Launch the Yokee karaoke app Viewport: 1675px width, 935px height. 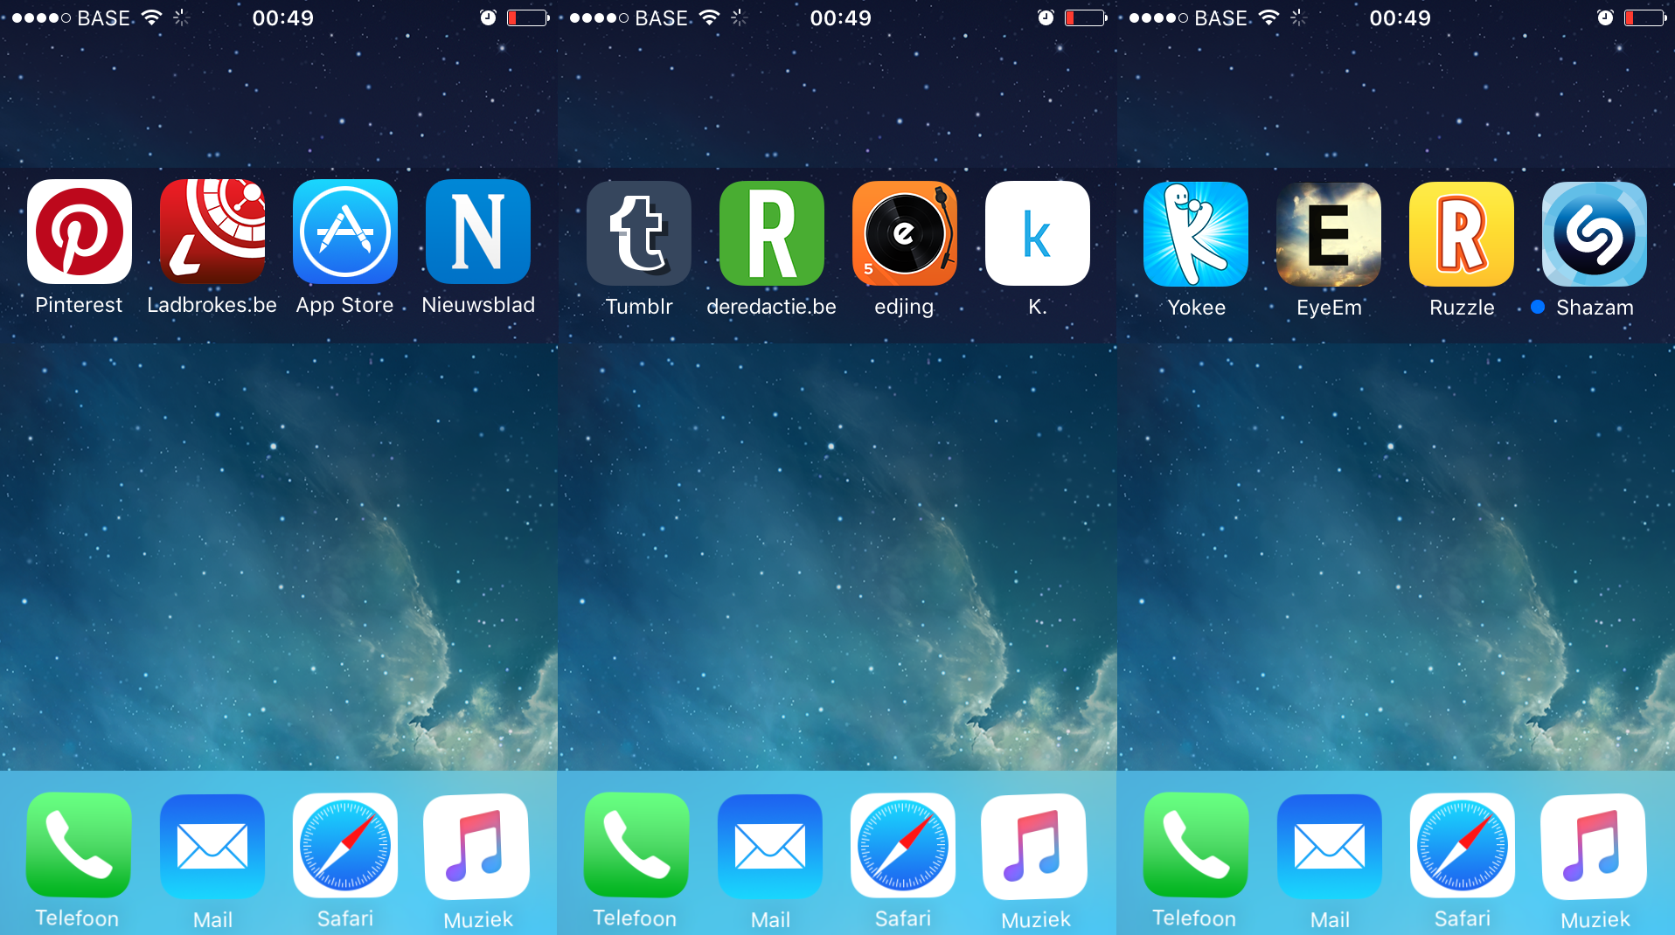click(x=1196, y=234)
